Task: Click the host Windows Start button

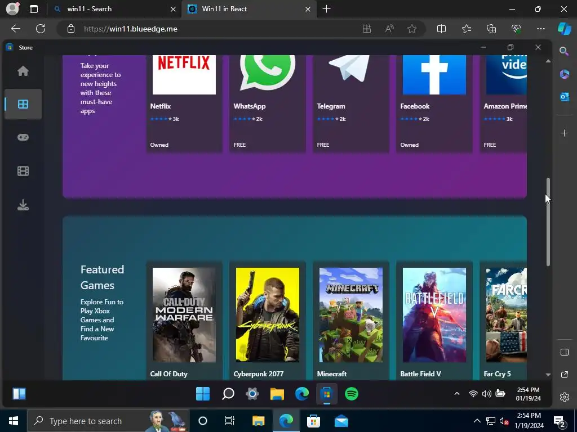Action: point(14,421)
